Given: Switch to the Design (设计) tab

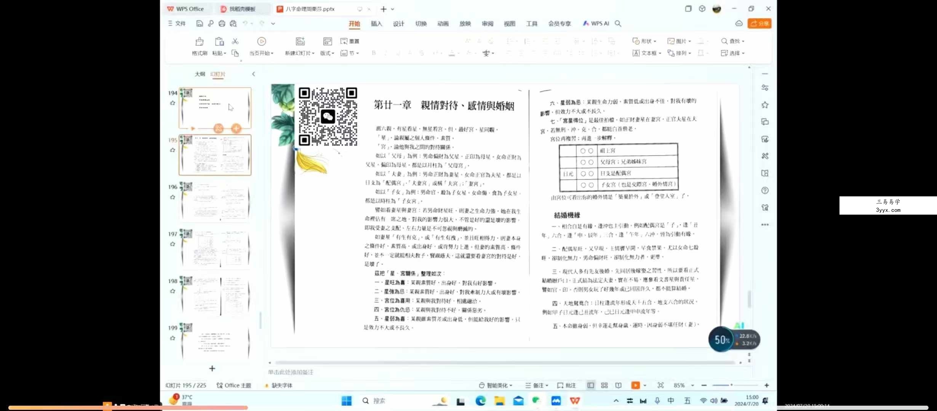Looking at the screenshot, I should tap(398, 24).
